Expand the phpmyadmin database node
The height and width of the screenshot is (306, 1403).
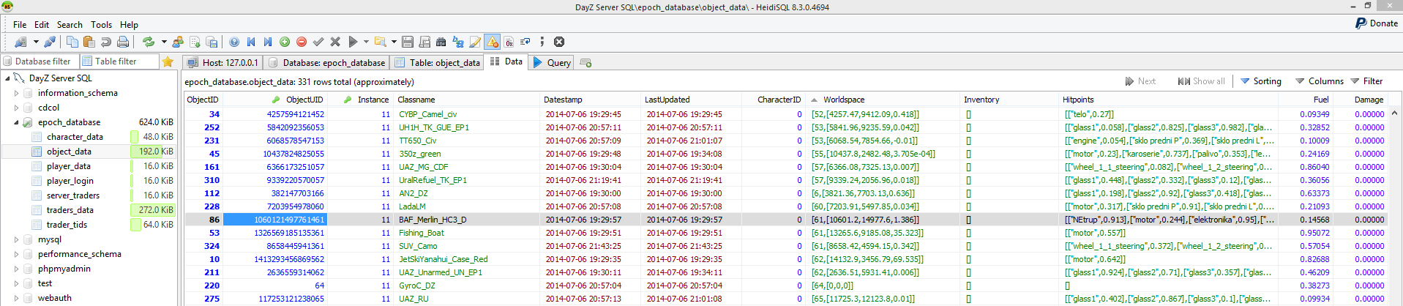(16, 269)
